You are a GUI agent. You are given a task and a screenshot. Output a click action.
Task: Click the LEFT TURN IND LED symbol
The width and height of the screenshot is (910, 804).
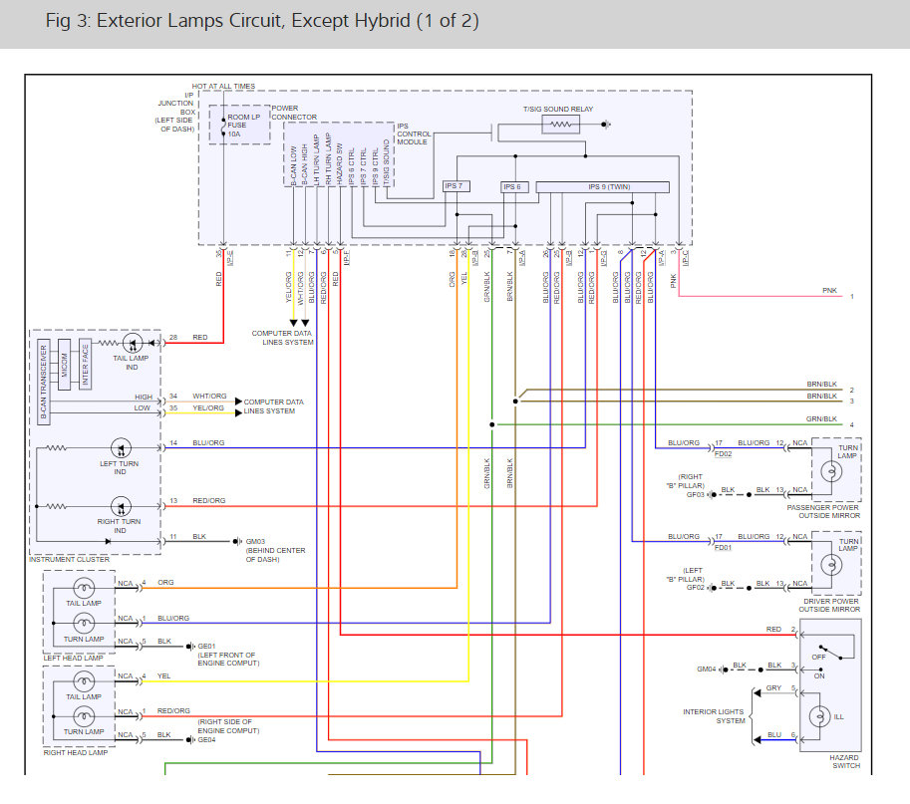coord(121,448)
